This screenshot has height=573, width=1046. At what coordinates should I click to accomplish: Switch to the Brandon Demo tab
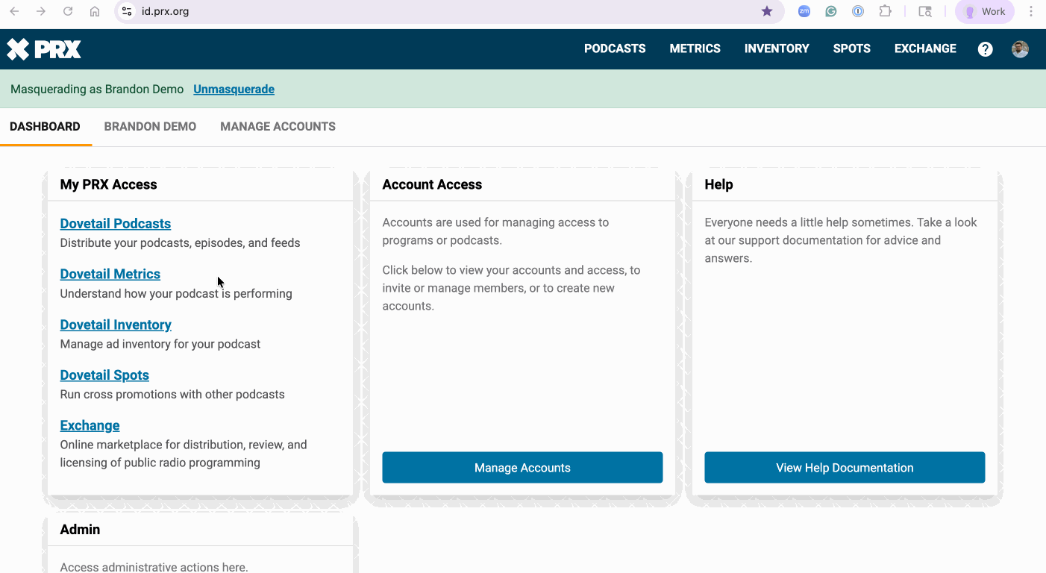pos(150,127)
